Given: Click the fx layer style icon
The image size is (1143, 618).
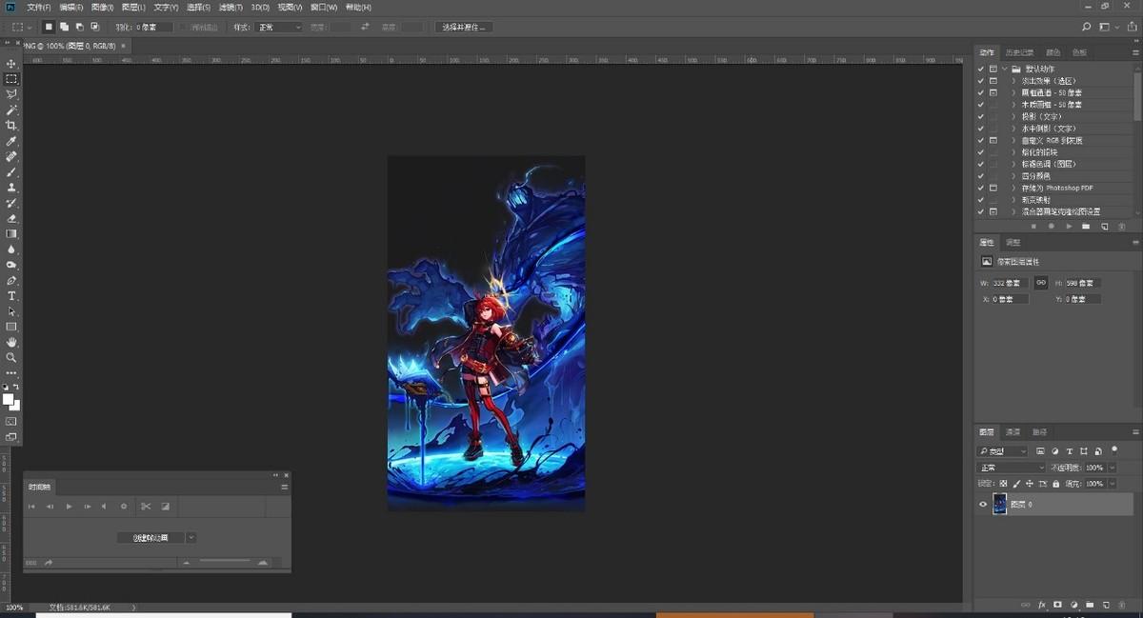Looking at the screenshot, I should (x=1042, y=605).
